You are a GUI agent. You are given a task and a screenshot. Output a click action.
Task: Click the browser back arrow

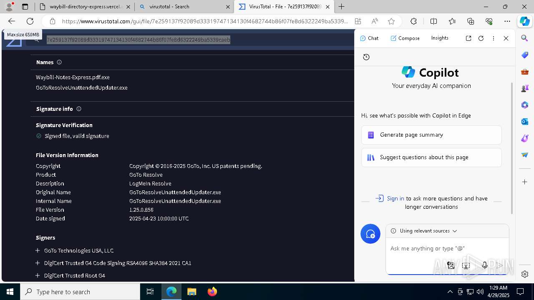pyautogui.click(x=12, y=21)
